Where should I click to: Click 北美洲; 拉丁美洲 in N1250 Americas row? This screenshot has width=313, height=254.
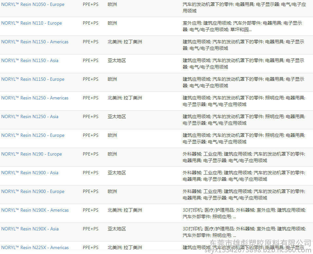tap(125, 98)
